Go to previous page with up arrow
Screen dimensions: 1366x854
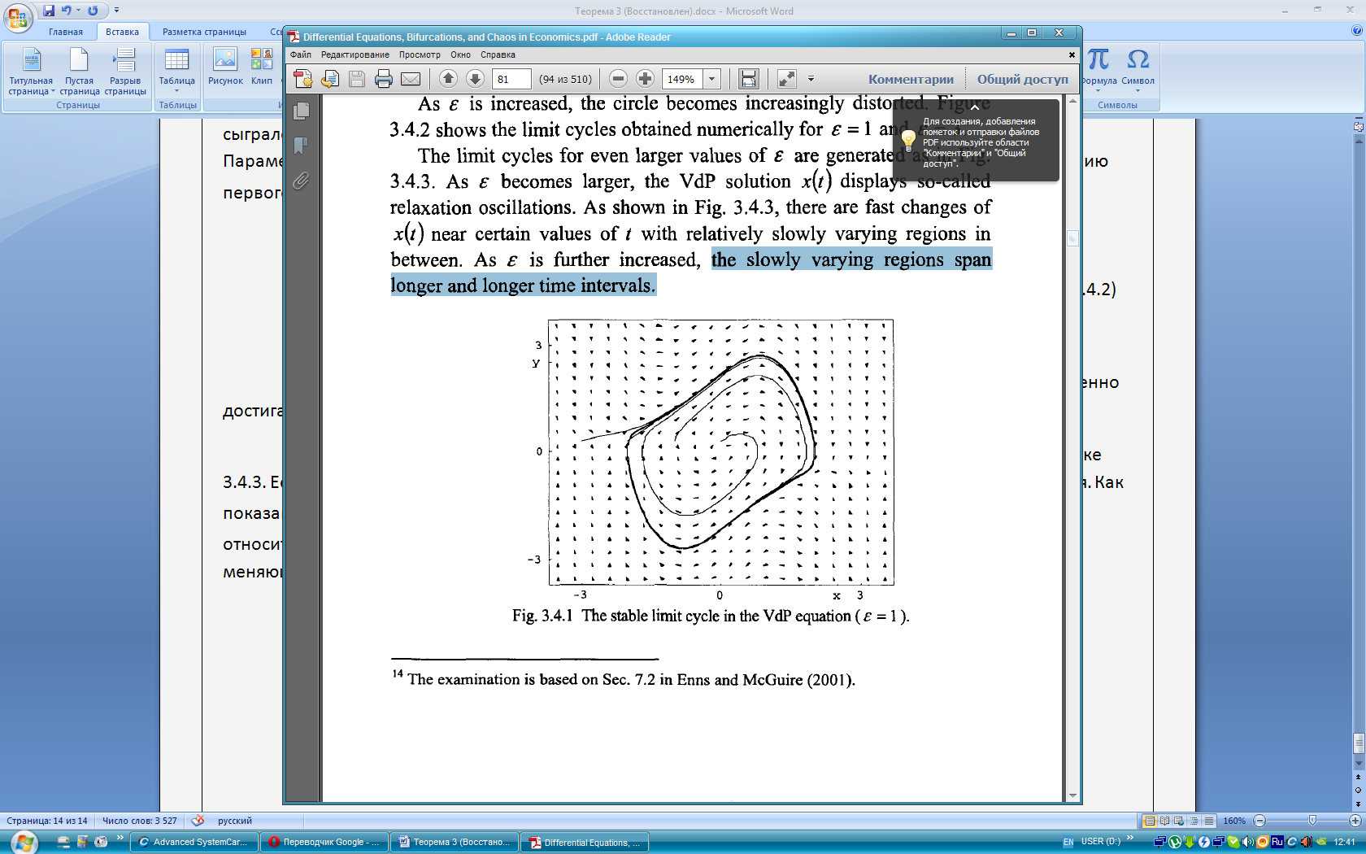[x=448, y=79]
